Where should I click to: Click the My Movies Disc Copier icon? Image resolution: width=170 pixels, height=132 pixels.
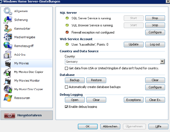coord(7,72)
